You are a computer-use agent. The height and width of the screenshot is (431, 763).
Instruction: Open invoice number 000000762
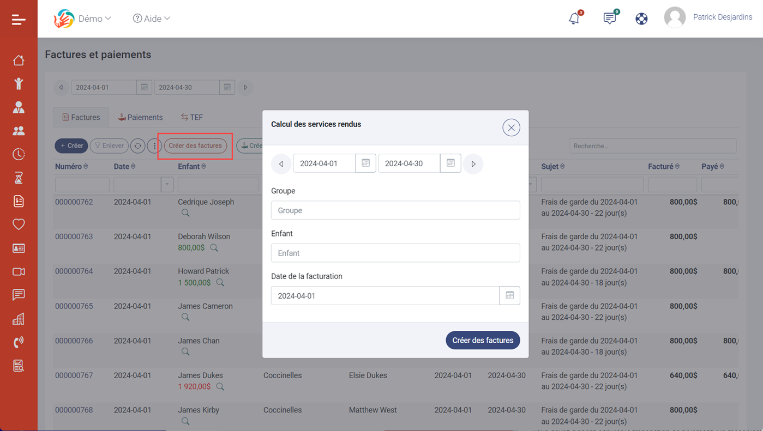[74, 202]
